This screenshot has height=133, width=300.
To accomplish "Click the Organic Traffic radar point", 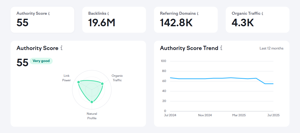I will click(102, 84).
